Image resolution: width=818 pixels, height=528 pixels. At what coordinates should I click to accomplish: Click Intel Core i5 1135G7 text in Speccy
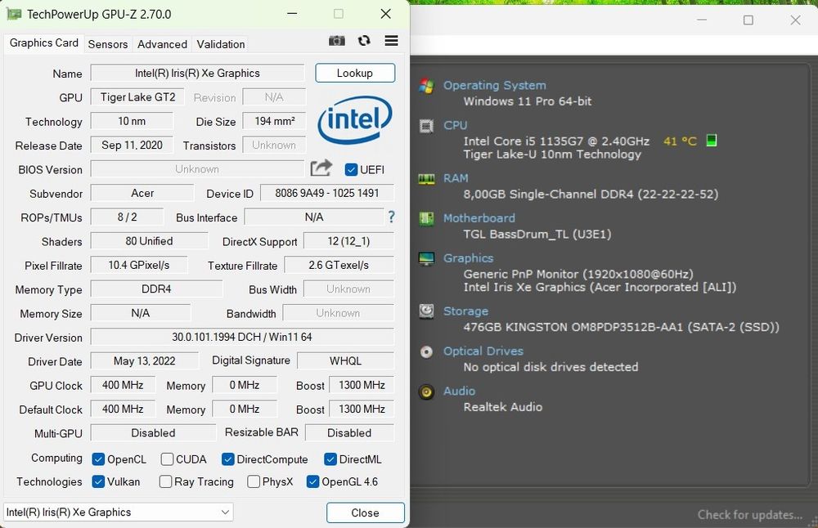[556, 141]
